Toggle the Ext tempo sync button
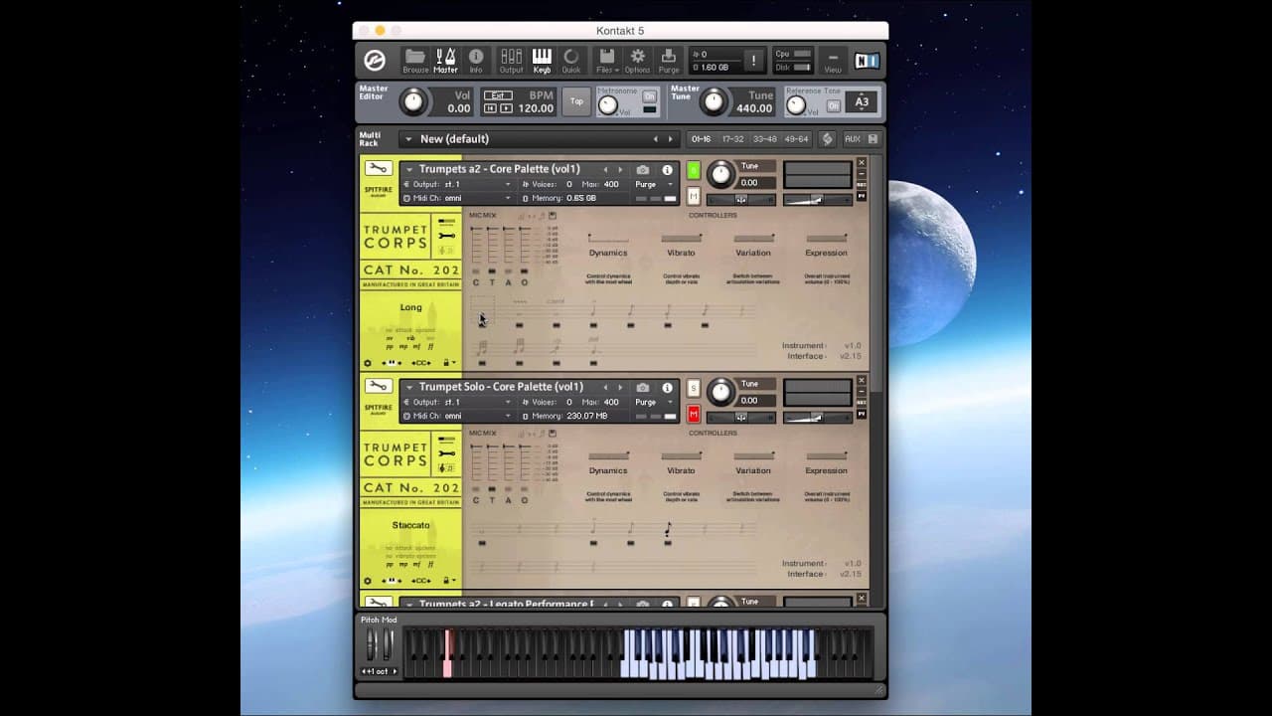This screenshot has height=716, width=1272. [x=498, y=95]
